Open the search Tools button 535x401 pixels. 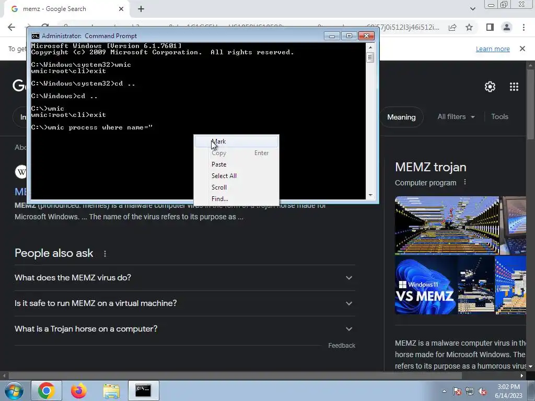tap(499, 116)
